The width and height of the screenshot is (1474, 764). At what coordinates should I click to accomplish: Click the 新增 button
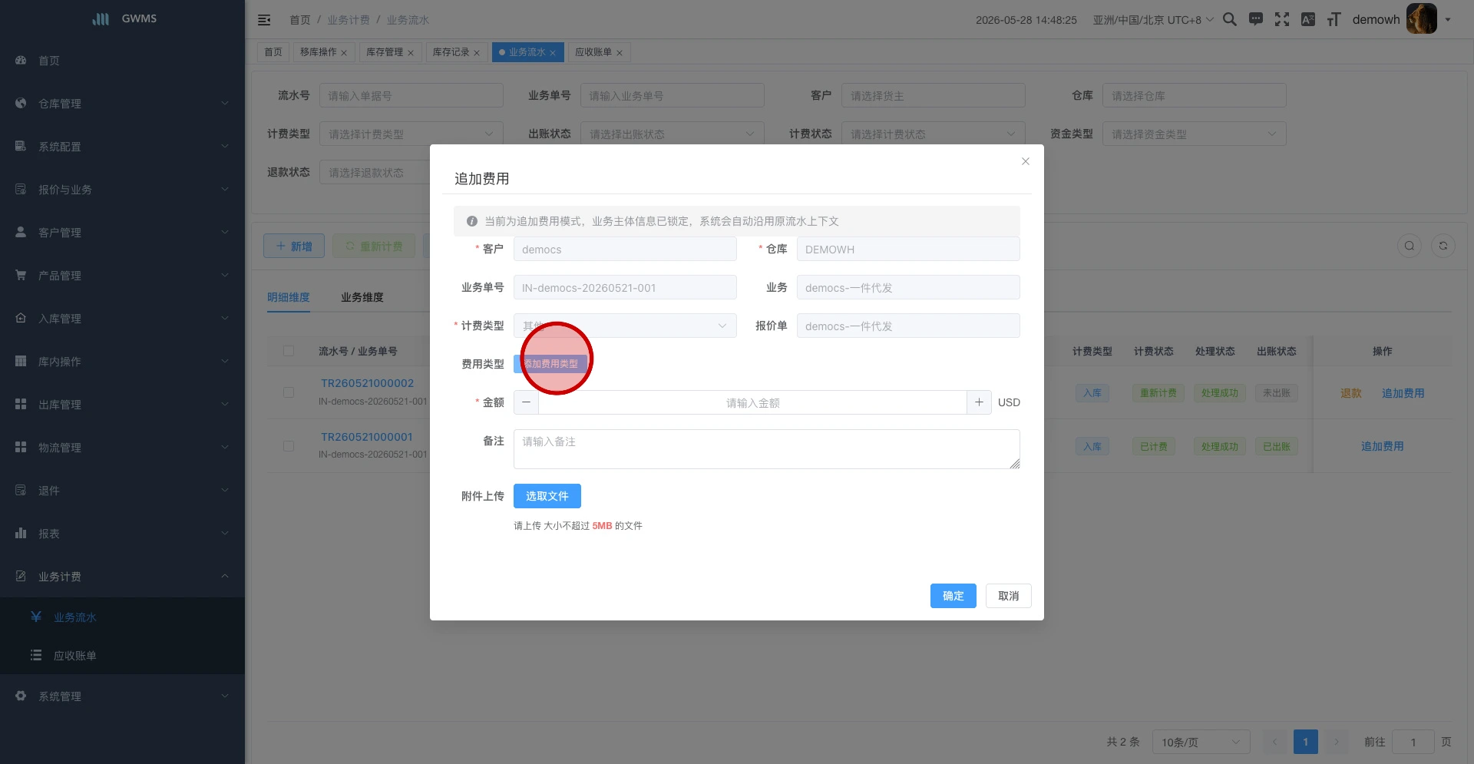[294, 246]
